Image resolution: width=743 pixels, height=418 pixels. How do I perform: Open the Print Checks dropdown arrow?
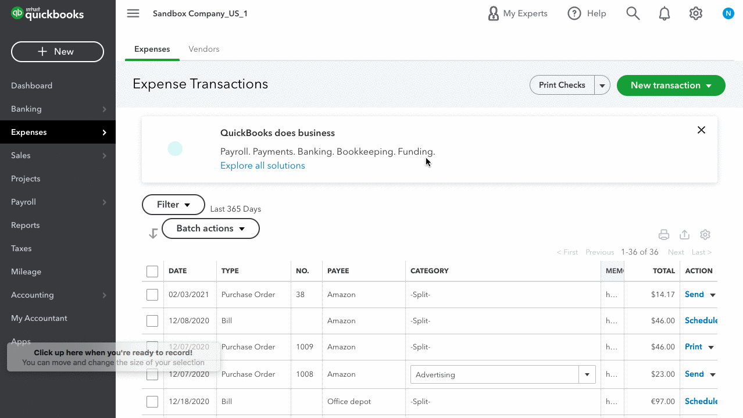(602, 85)
